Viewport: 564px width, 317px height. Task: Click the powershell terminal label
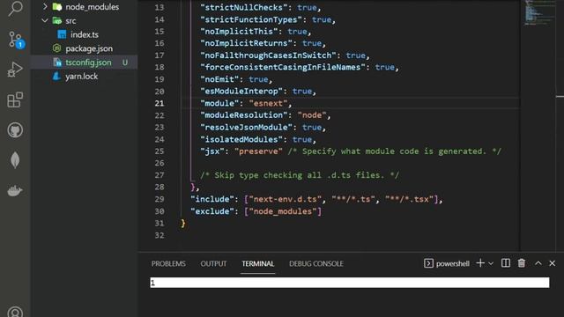tap(452, 264)
